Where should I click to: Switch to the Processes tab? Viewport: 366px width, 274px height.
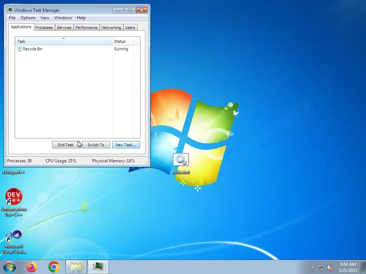[44, 27]
